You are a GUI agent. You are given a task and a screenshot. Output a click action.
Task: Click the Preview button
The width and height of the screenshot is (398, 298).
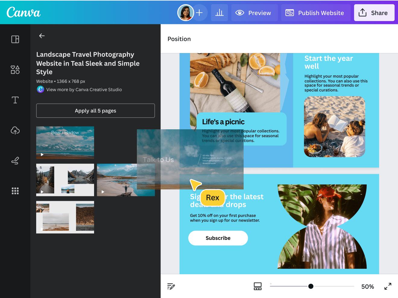point(254,13)
